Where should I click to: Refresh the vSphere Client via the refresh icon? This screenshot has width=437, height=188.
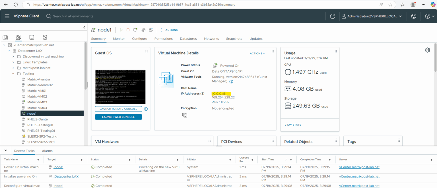333,16
